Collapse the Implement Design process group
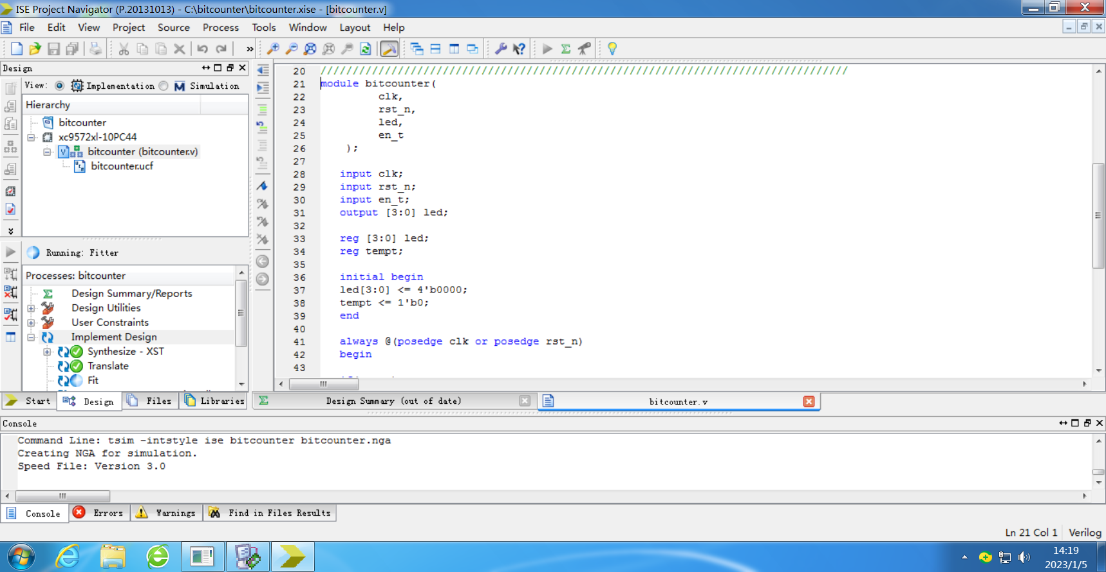 pos(31,338)
